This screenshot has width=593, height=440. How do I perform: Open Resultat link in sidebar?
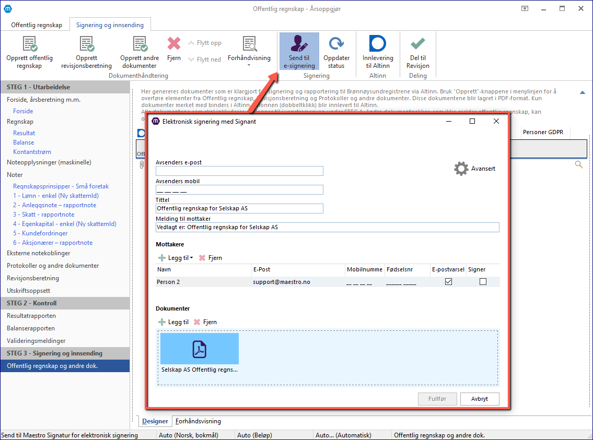click(24, 133)
